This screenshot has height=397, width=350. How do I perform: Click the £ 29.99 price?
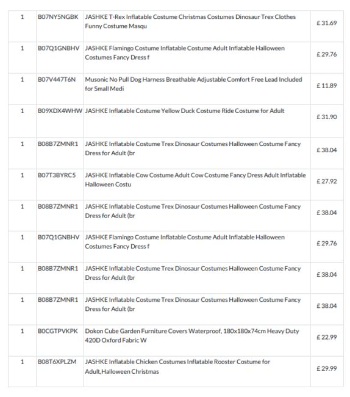pos(327,369)
